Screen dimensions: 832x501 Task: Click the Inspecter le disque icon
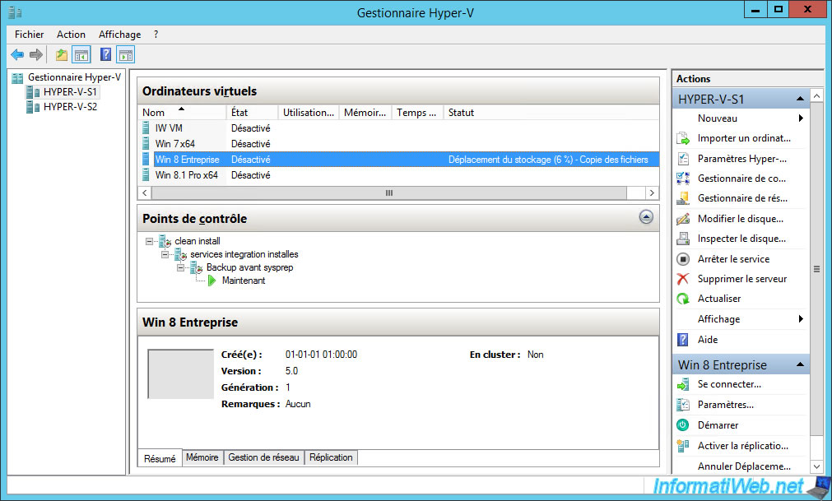tap(683, 239)
